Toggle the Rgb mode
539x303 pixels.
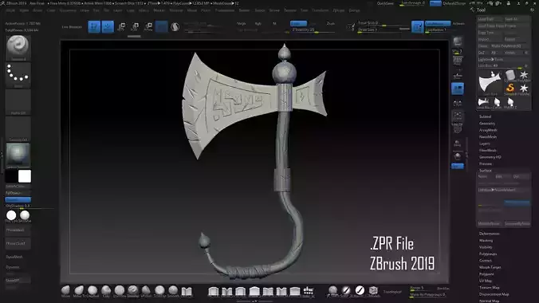click(x=258, y=24)
